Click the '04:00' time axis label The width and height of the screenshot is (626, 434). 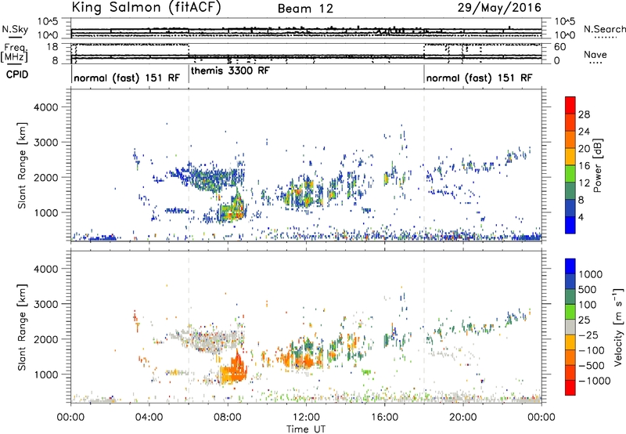coord(149,418)
